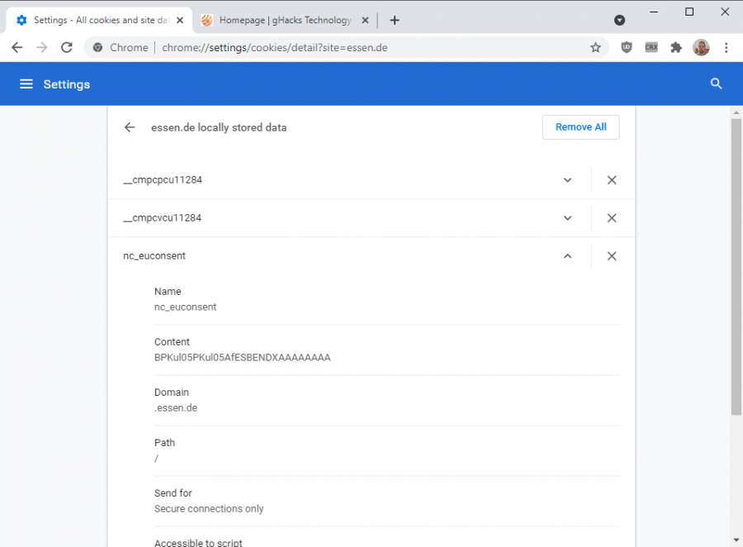Bookmark this page with the star icon
743x547 pixels.
click(595, 47)
